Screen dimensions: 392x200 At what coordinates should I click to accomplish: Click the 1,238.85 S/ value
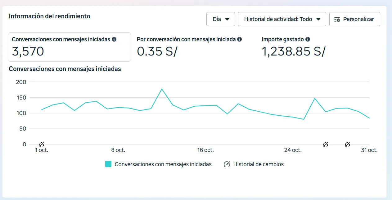click(294, 51)
